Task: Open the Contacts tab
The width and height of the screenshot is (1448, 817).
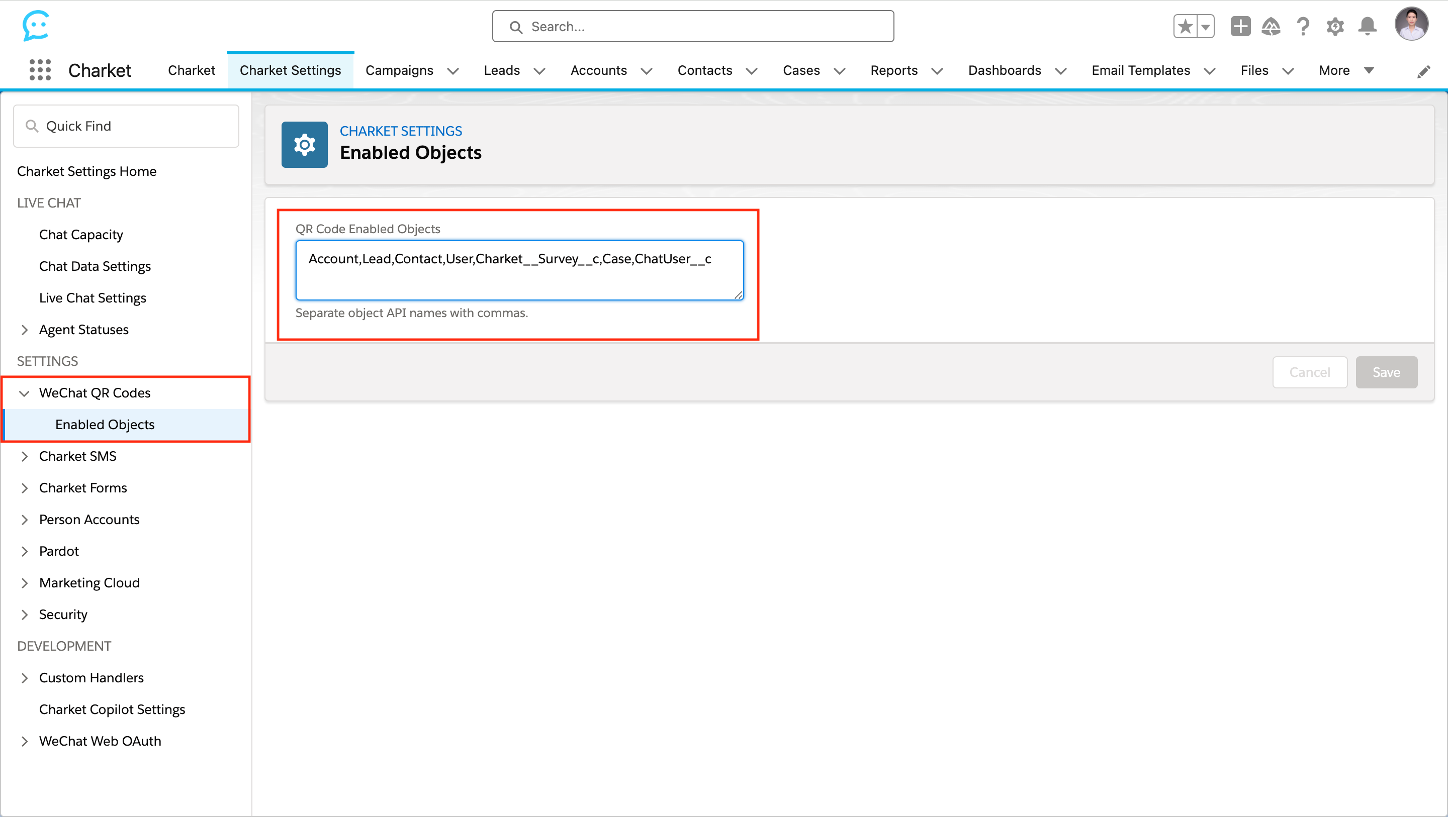Action: tap(705, 70)
